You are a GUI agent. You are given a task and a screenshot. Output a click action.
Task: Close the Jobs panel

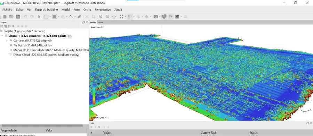(x=311, y=123)
